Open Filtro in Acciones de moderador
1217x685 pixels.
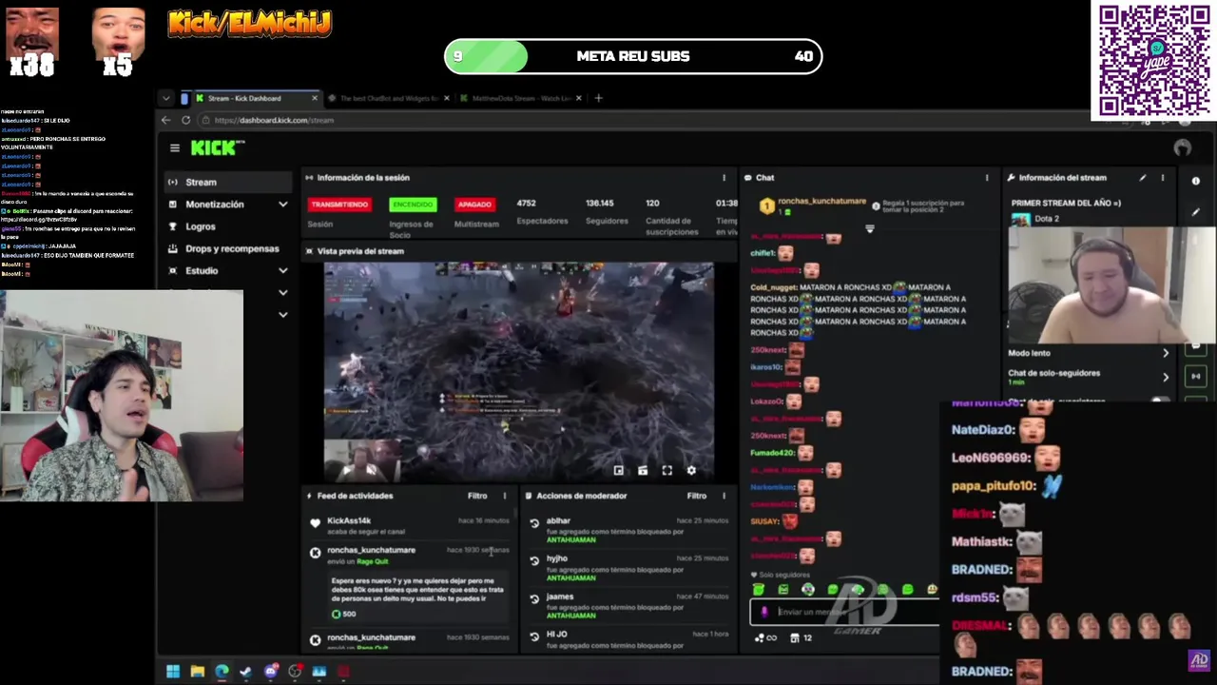[697, 496]
